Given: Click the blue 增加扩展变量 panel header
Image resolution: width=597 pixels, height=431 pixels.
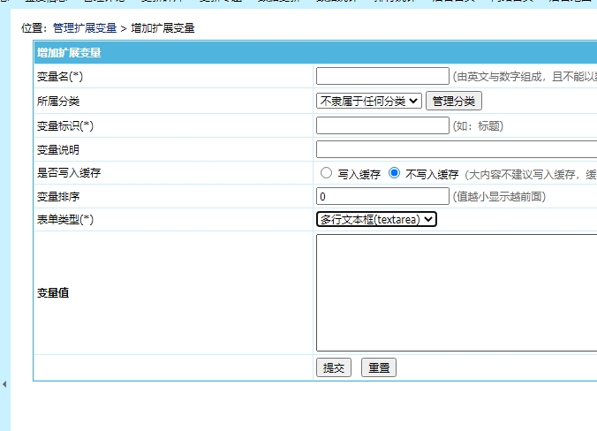Looking at the screenshot, I should tap(69, 53).
